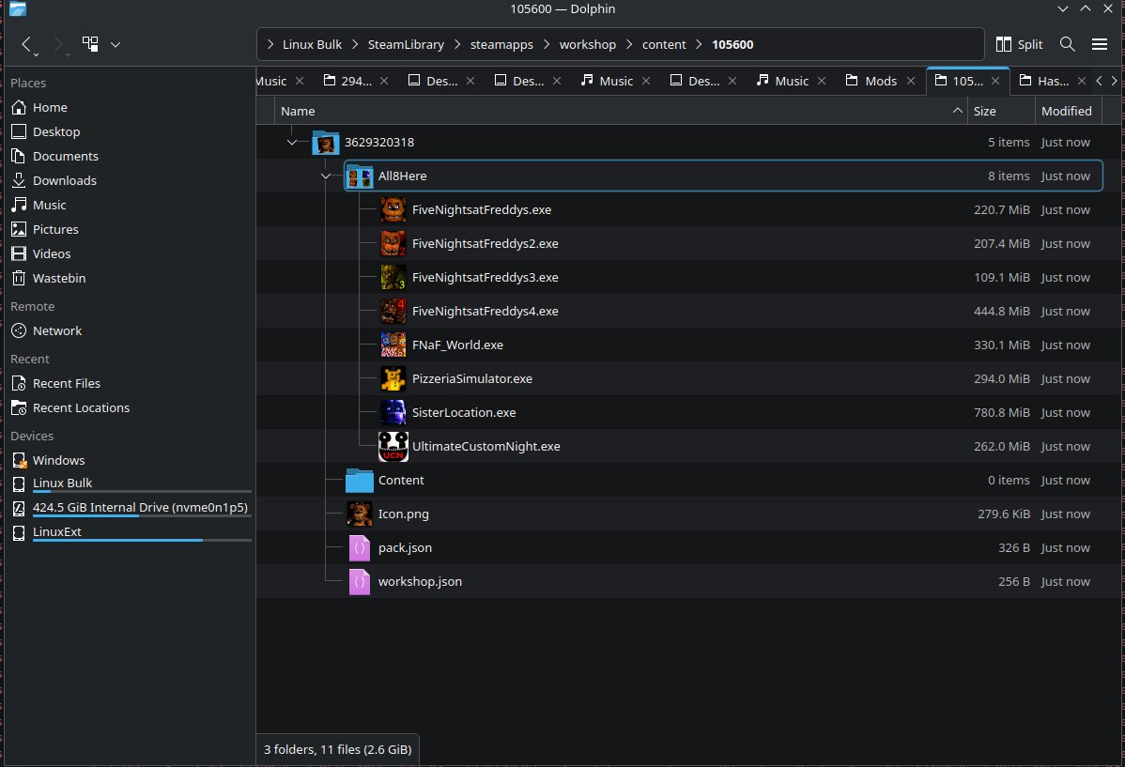Select Icon.png thumbnail
The width and height of the screenshot is (1125, 767).
click(x=360, y=514)
